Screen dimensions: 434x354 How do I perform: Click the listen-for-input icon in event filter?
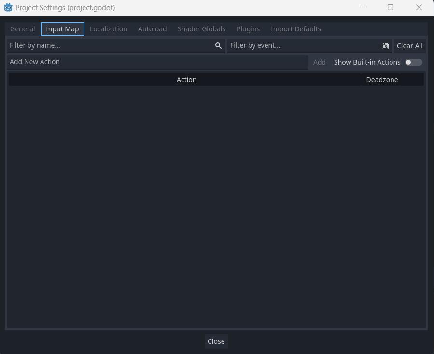385,46
